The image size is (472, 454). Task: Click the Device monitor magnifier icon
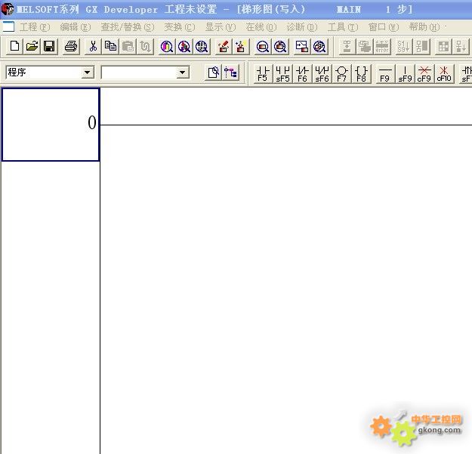pos(263,46)
